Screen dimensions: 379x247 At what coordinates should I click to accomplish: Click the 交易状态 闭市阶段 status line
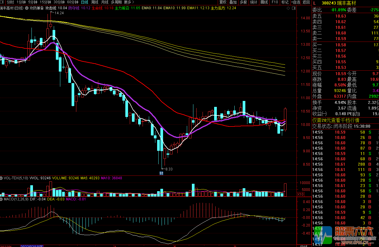[342, 126]
